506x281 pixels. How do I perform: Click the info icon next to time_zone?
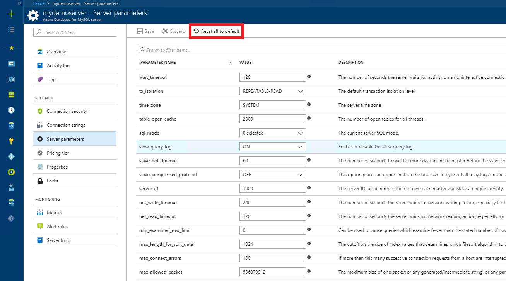[x=309, y=104]
